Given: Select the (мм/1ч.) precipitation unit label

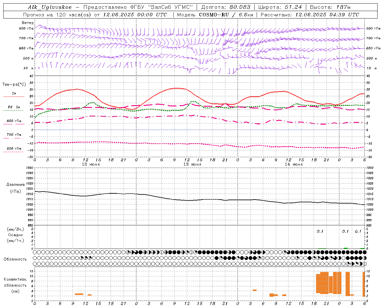Looking at the screenshot, I should [x=16, y=241].
